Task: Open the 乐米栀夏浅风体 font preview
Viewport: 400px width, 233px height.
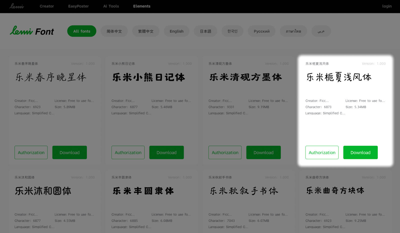Action: point(339,77)
